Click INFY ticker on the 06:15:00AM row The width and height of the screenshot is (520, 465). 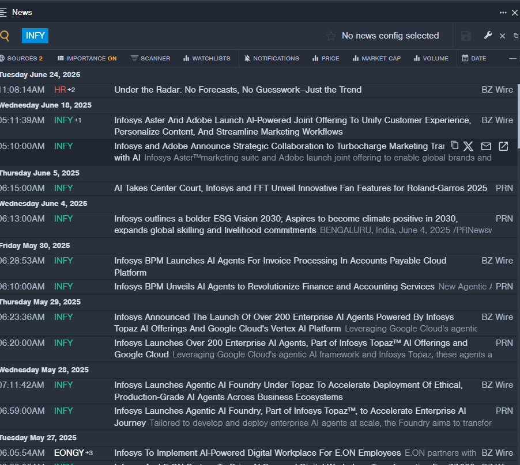pos(63,188)
